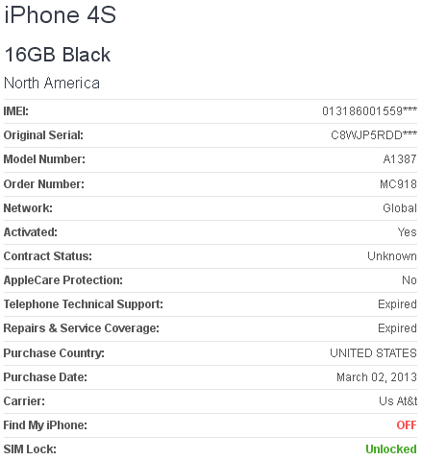Click the masked IMEI number value
Viewport: 422px width, 460px height.
click(369, 111)
